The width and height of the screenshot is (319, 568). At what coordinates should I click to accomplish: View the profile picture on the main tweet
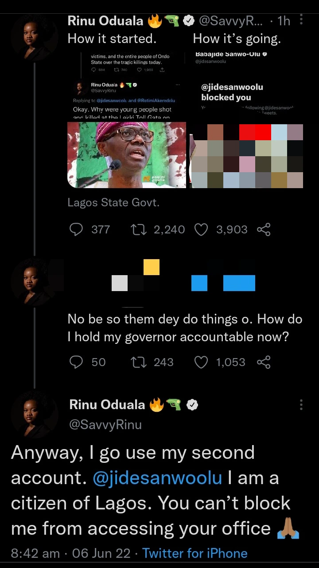click(35, 415)
